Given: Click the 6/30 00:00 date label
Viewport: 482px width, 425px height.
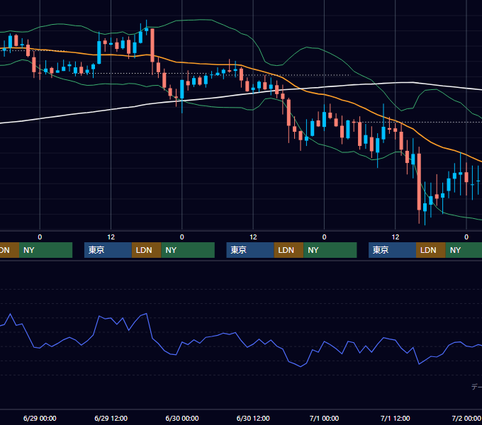Looking at the screenshot, I should [x=182, y=418].
